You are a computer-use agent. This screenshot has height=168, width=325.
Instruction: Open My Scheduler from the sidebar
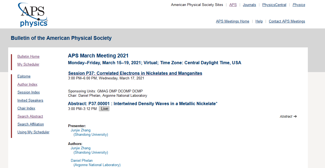(28, 64)
